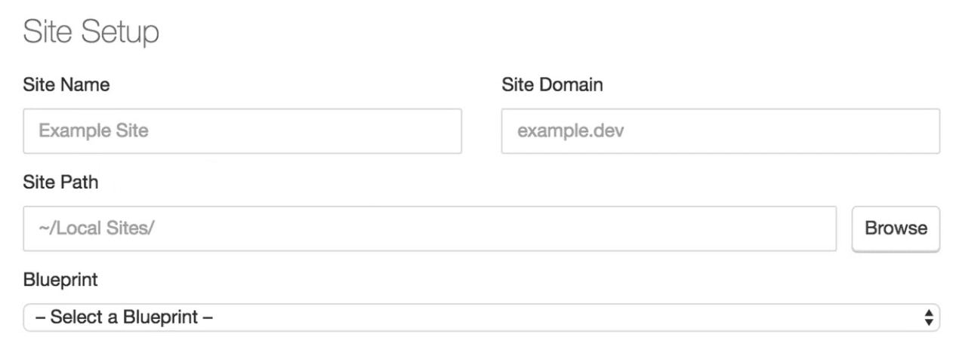Screen dimensions: 956x353
Task: Place cursor in the domain field showing example.dev
Action: tap(720, 131)
